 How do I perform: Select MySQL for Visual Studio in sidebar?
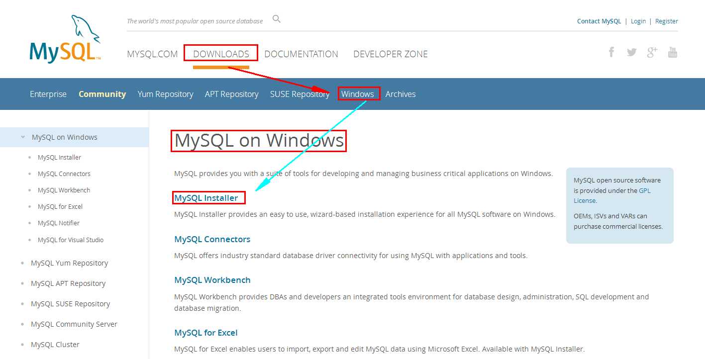pyautogui.click(x=71, y=240)
